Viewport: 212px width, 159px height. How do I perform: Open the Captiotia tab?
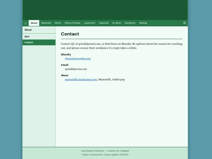[104, 23]
